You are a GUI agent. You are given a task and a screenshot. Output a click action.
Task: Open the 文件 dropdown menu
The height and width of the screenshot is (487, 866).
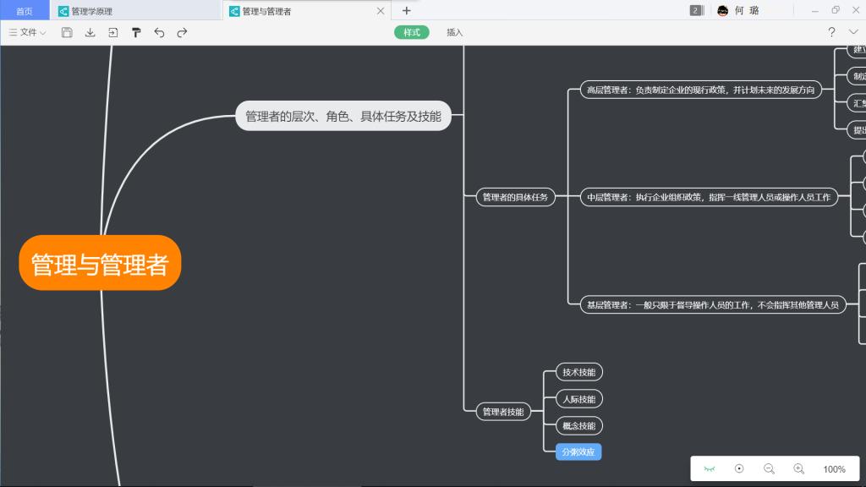28,32
